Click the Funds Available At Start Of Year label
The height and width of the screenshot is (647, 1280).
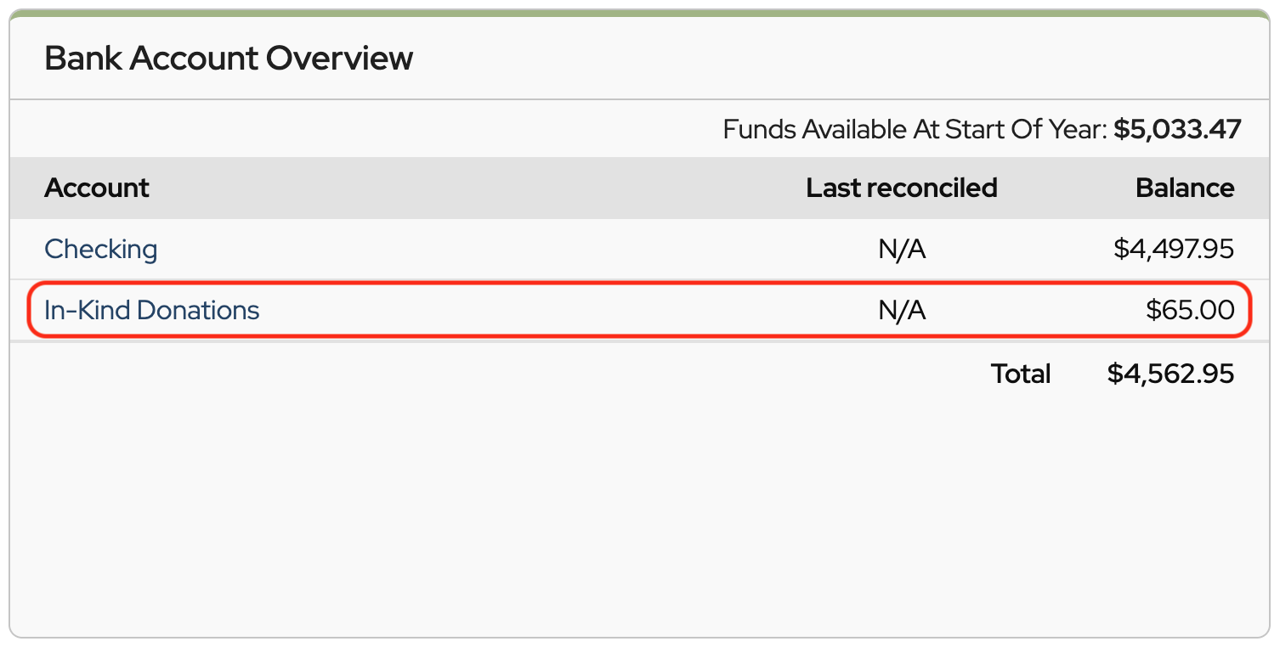pyautogui.click(x=915, y=130)
